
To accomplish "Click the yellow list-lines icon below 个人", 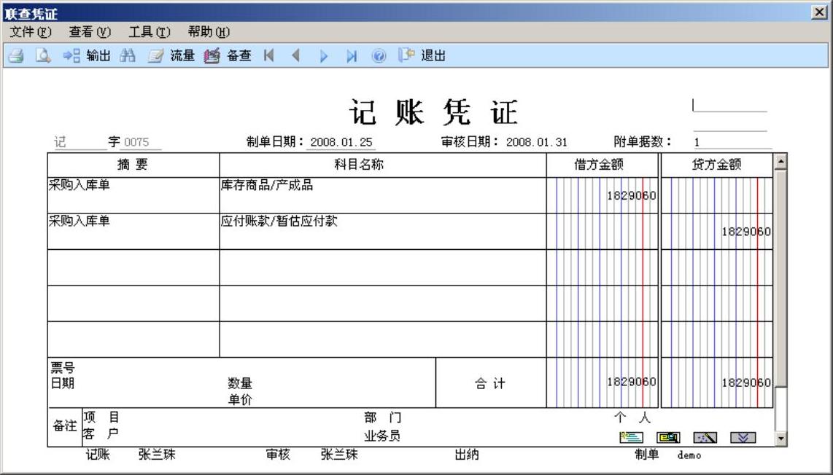I will 631,437.
